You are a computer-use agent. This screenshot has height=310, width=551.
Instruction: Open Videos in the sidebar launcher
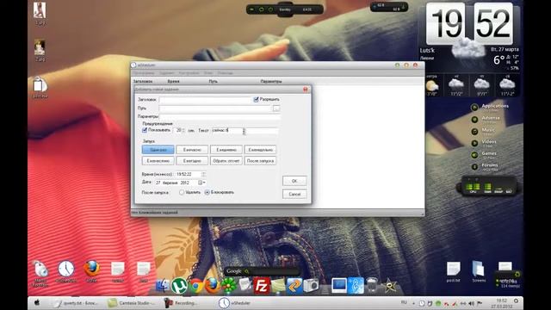pyautogui.click(x=484, y=143)
